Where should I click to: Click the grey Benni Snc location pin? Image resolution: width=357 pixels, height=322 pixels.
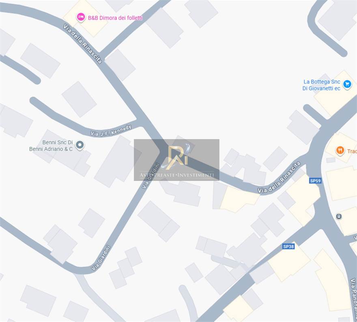click(x=80, y=145)
